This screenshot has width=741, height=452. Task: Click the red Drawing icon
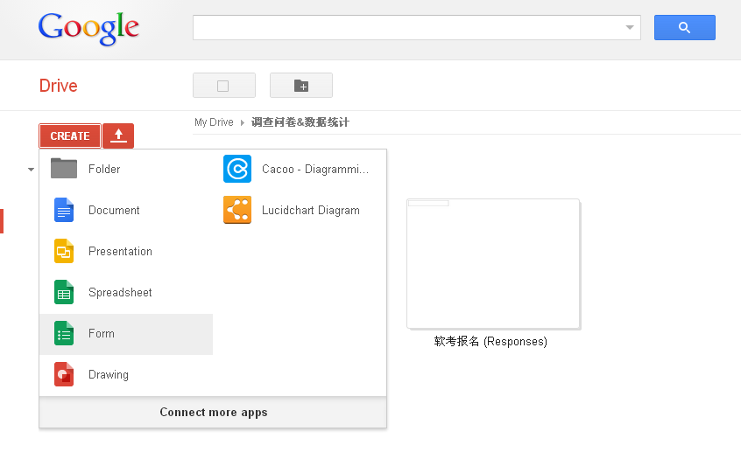(x=64, y=374)
